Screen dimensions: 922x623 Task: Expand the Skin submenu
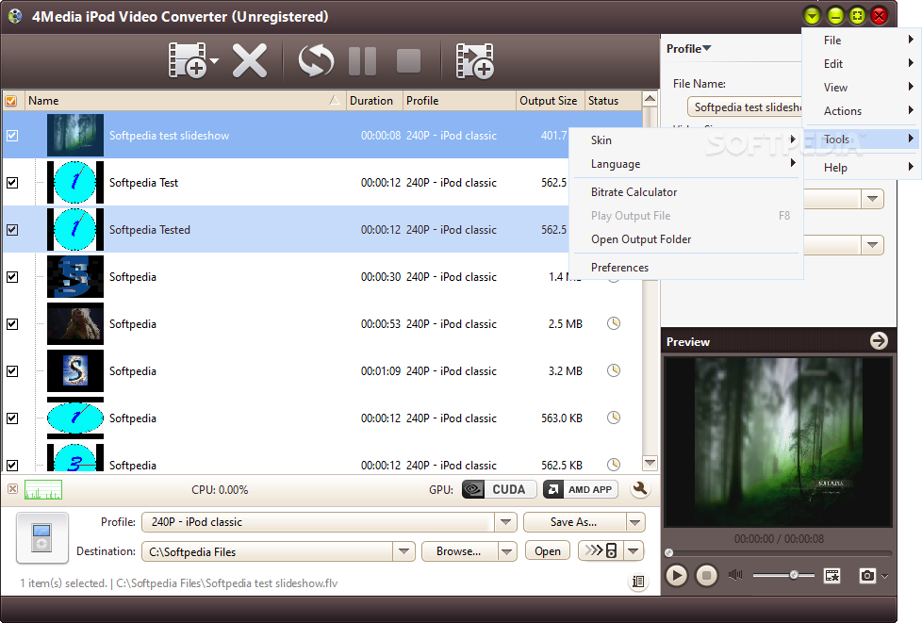coord(685,139)
